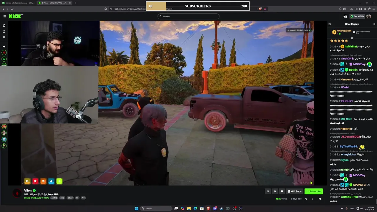Switch to the Vilon VOD browser tab
The image size is (377, 212).
pyautogui.click(x=54, y=3)
